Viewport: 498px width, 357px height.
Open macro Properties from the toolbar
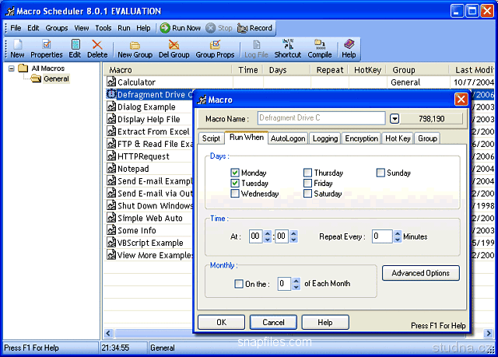(x=46, y=49)
